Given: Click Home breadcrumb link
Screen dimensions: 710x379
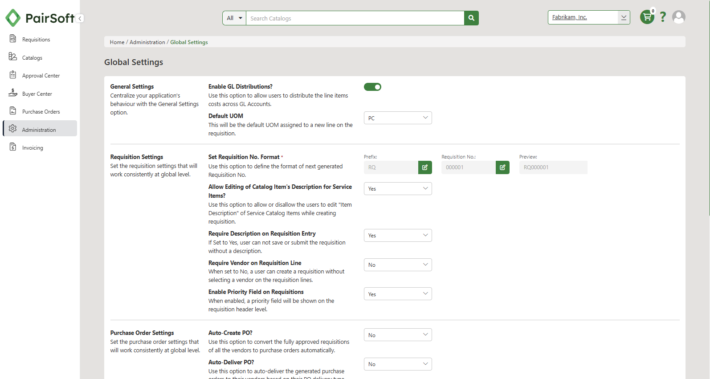Looking at the screenshot, I should coord(117,42).
